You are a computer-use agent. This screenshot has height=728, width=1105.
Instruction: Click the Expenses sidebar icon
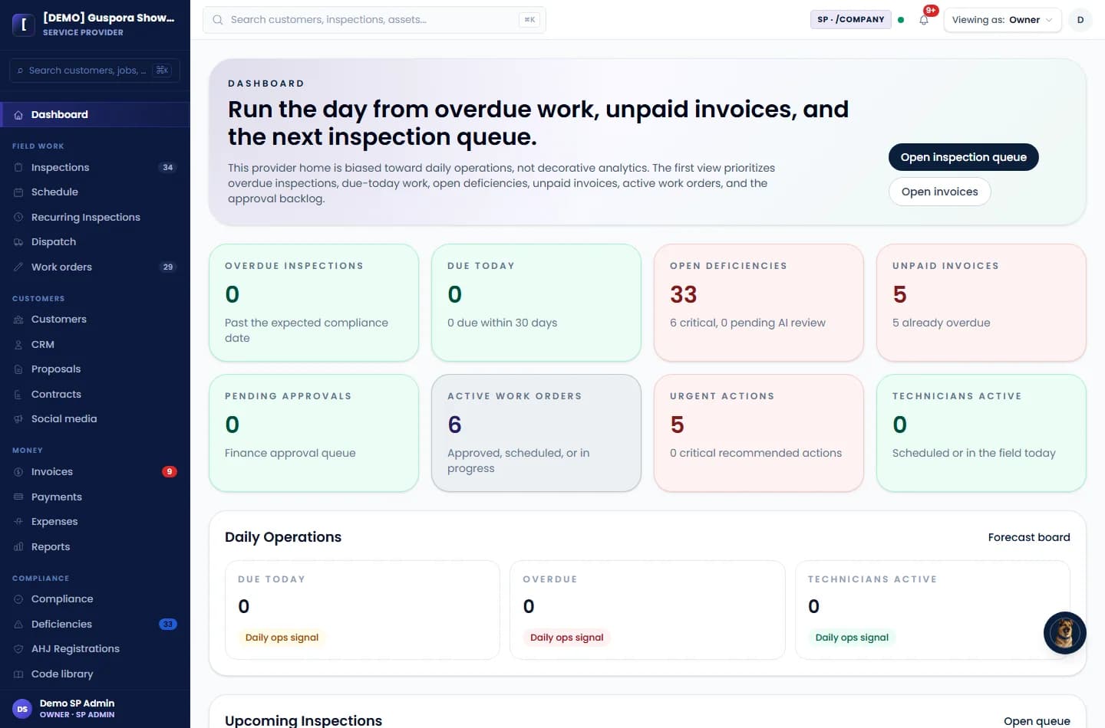18,522
